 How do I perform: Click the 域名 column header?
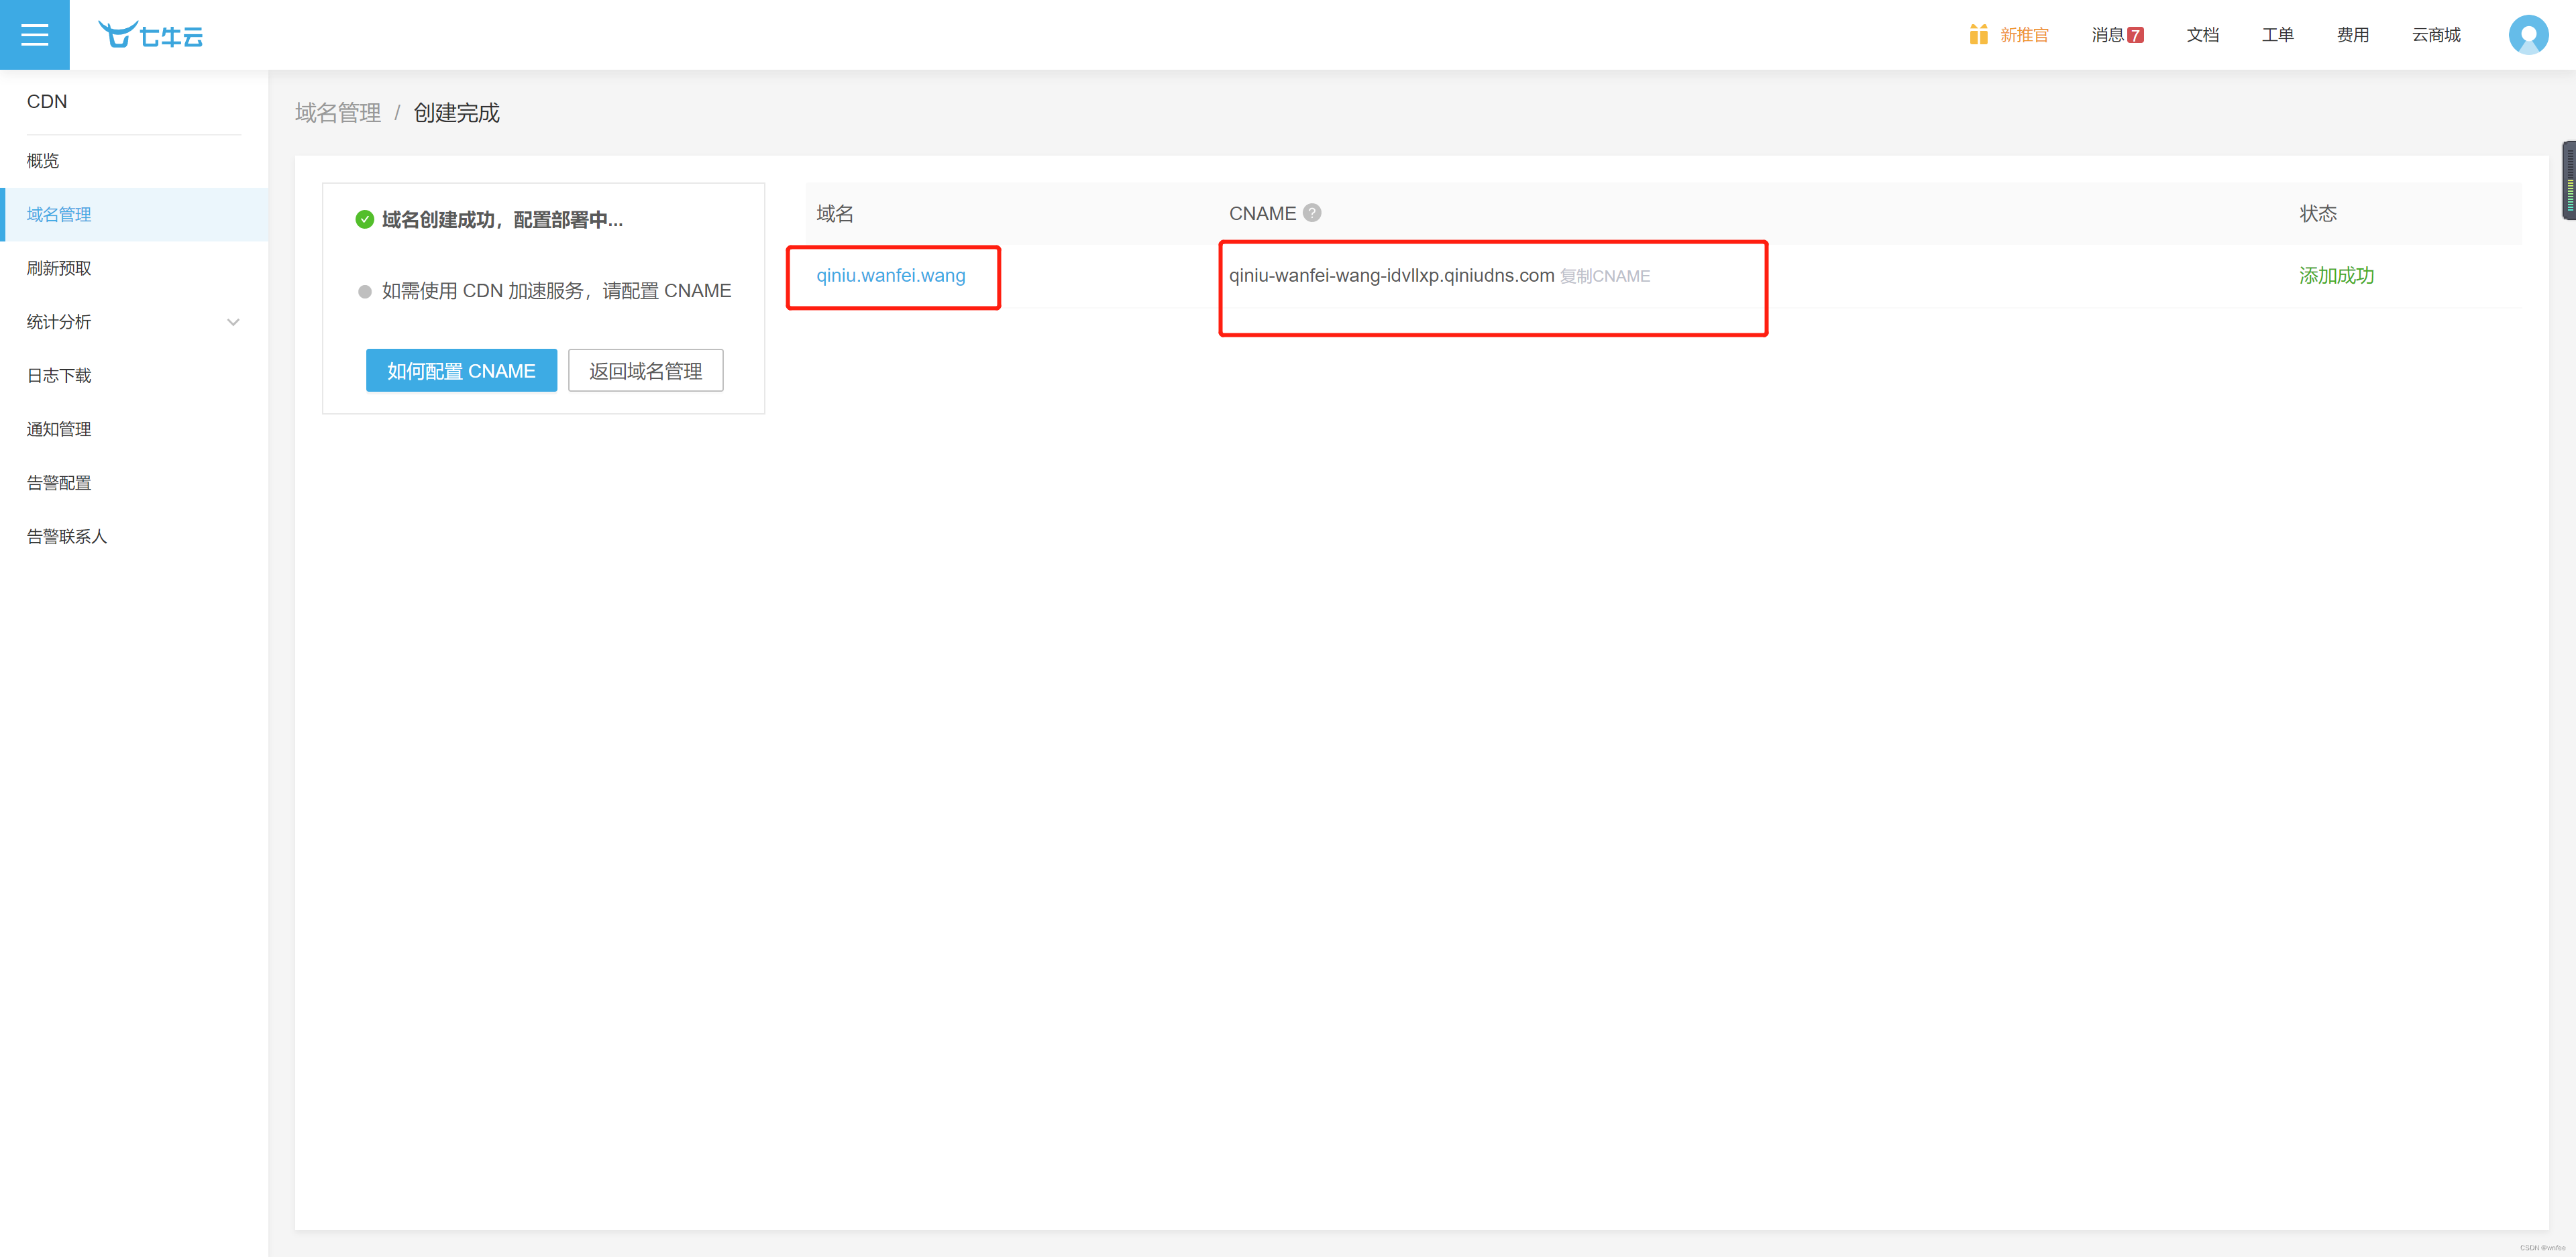tap(835, 214)
